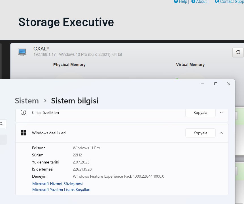The image size is (244, 204).
Task: Minimize the Settings window
Action: 203,84
